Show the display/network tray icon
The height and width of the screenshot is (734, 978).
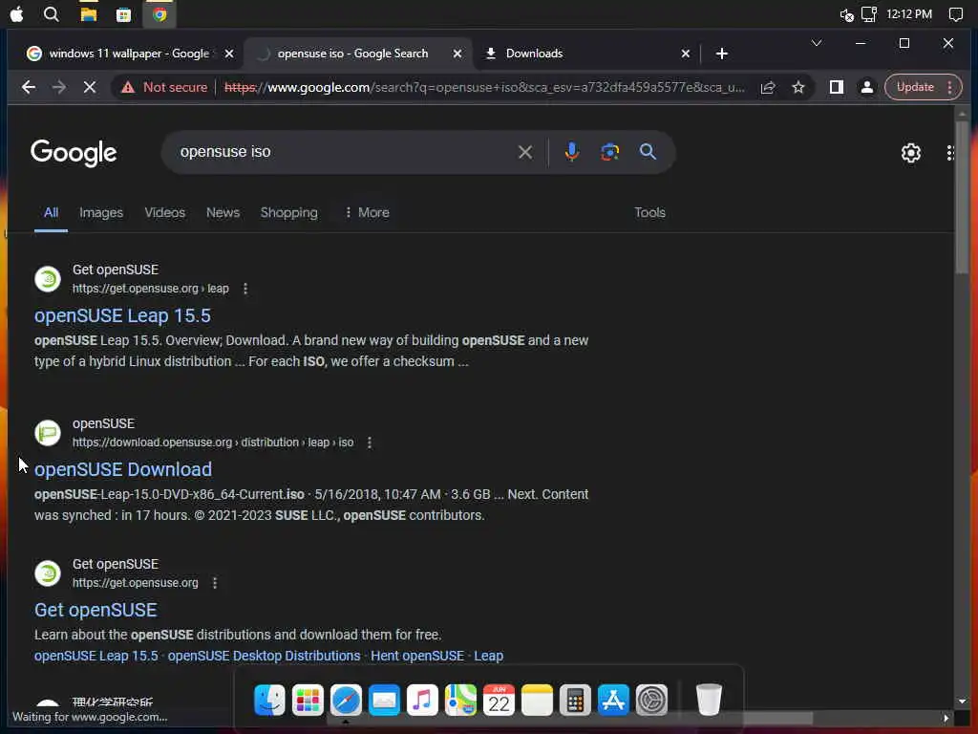pyautogui.click(x=869, y=14)
